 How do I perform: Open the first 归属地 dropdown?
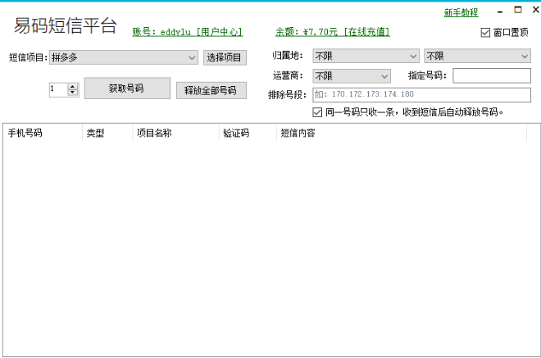(366, 56)
